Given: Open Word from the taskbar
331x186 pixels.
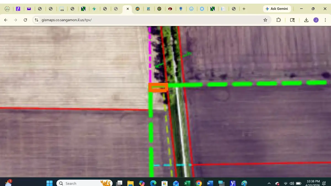Looking at the screenshot, I should [210, 183].
